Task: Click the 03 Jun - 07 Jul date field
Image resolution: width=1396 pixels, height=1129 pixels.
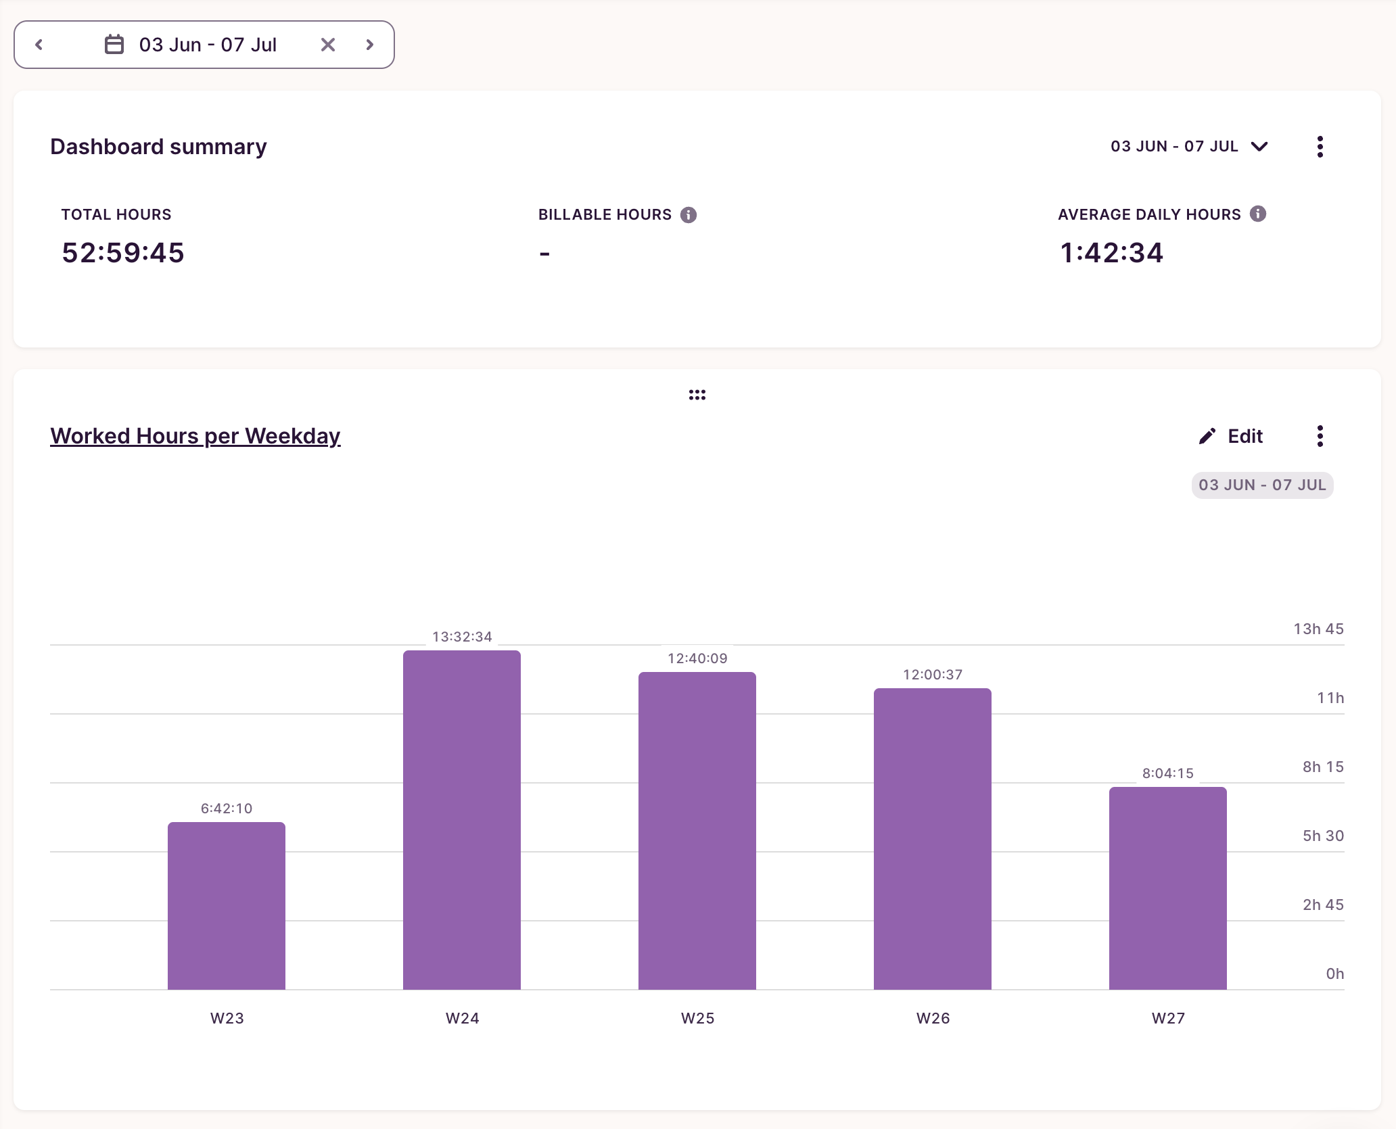Action: [x=204, y=45]
